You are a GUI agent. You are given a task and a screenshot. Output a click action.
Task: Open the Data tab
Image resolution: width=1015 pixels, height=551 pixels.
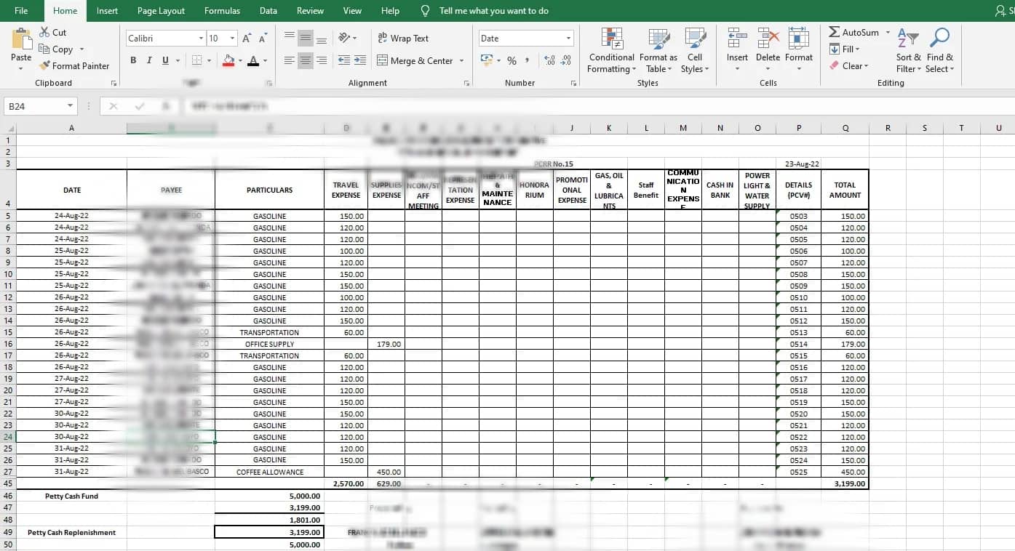pos(268,11)
